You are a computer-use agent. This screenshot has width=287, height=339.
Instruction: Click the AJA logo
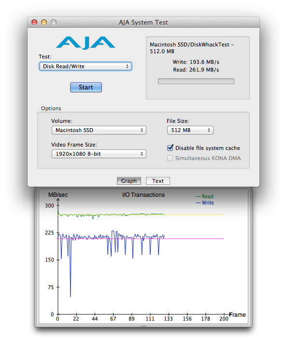(x=86, y=43)
